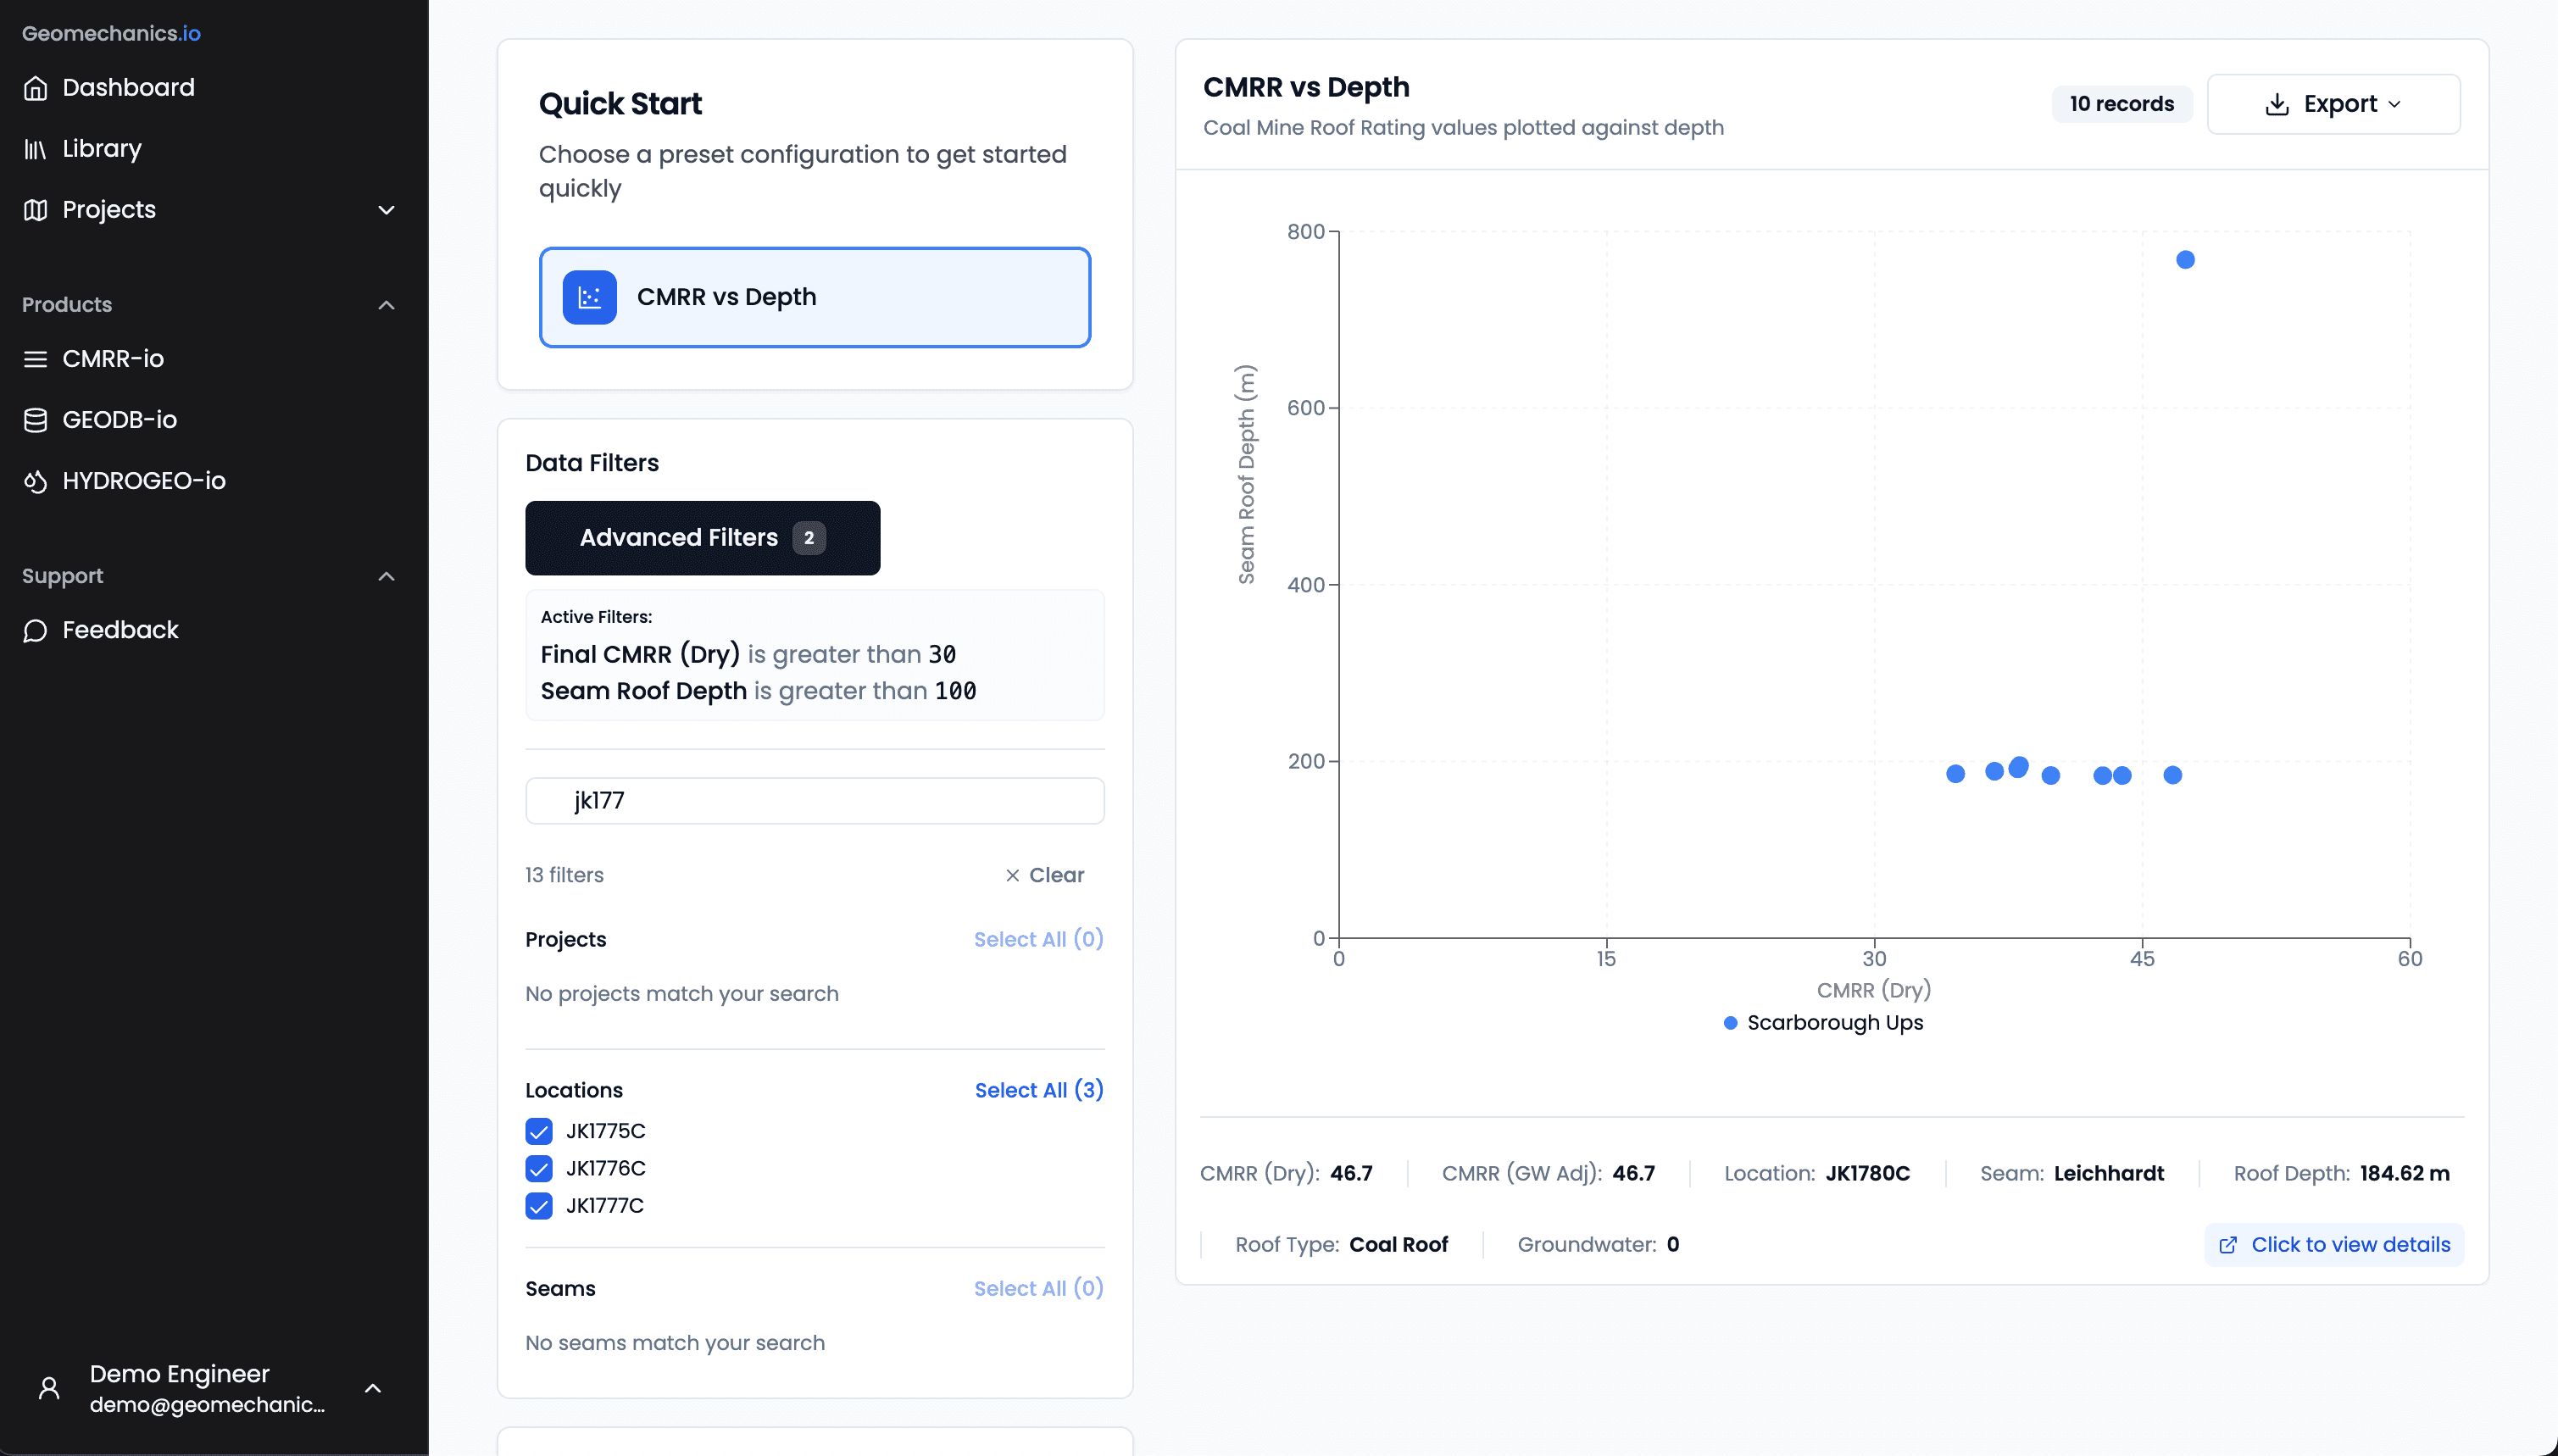Uncheck location JK1777C
Screen dimensions: 2558x1456
pyautogui.click(x=539, y=1205)
